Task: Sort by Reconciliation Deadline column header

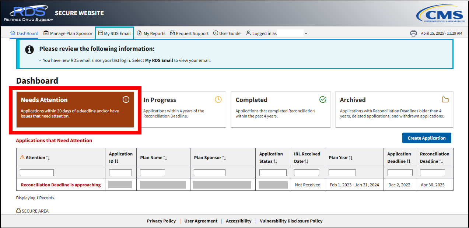Action: tap(434, 158)
